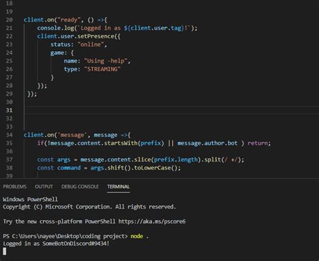
Task: Click the type property on line 26
Action: pos(71,69)
